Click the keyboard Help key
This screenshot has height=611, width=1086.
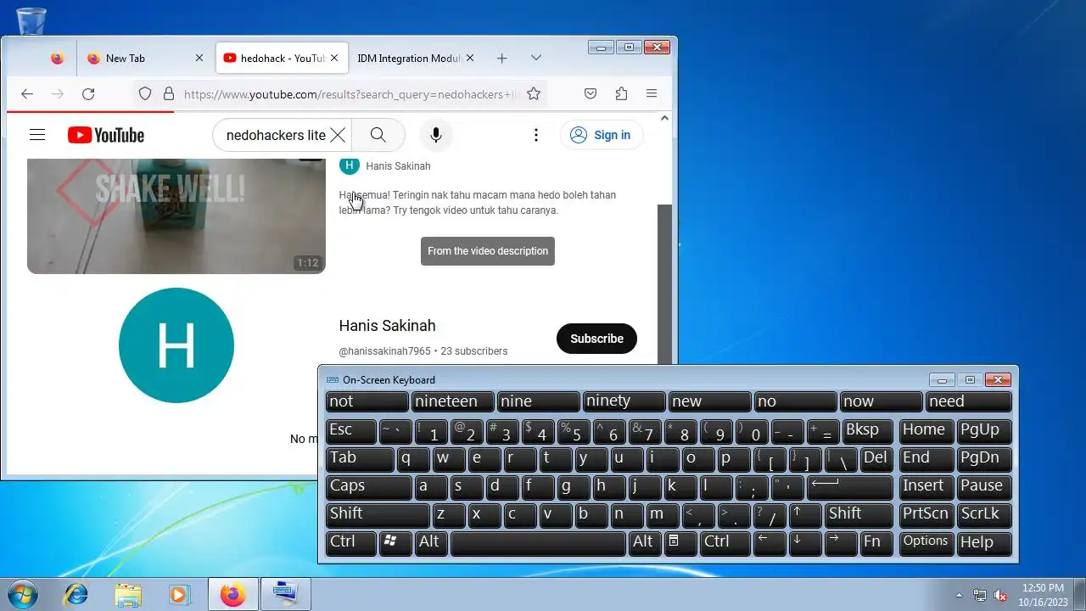click(984, 542)
